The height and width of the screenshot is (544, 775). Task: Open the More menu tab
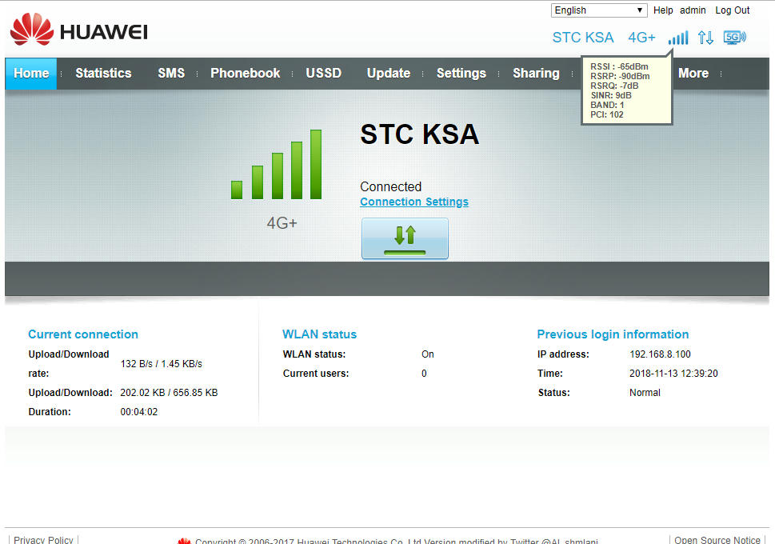pos(693,73)
